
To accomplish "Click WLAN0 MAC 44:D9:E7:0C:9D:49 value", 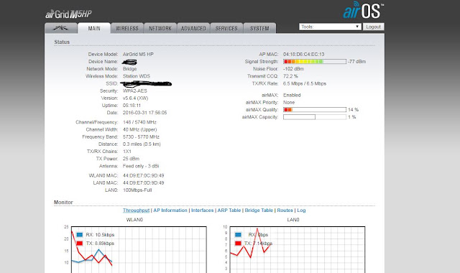I will [144, 175].
